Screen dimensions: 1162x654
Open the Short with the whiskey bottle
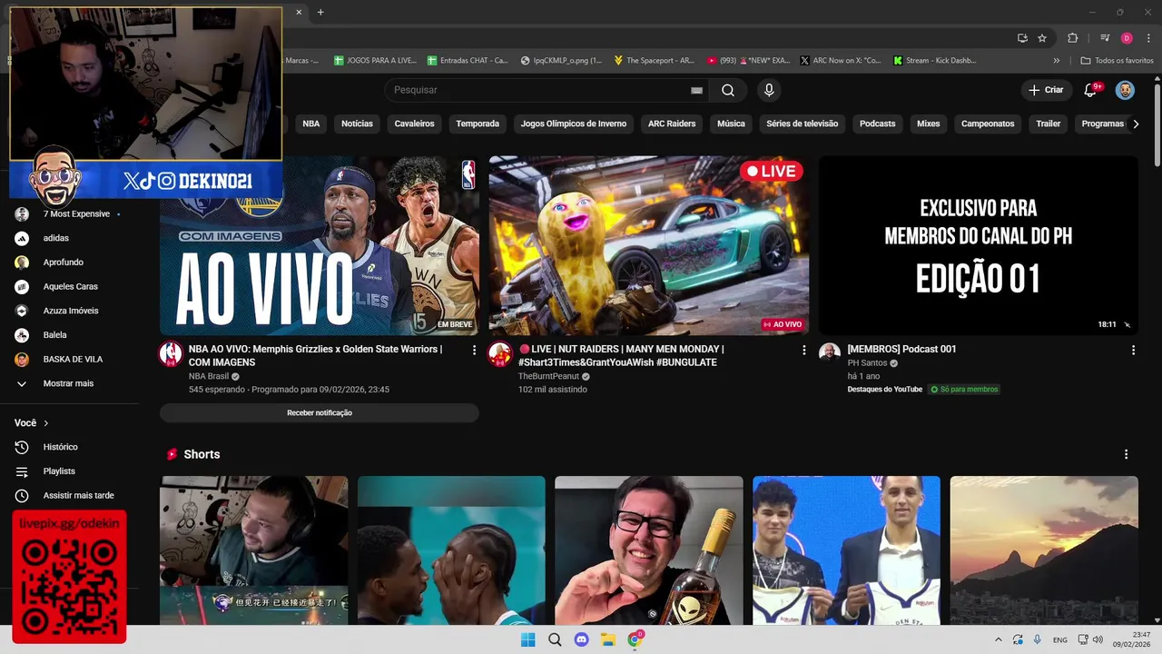point(649,550)
